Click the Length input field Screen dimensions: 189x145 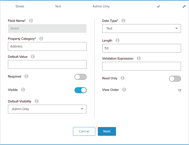point(142,48)
